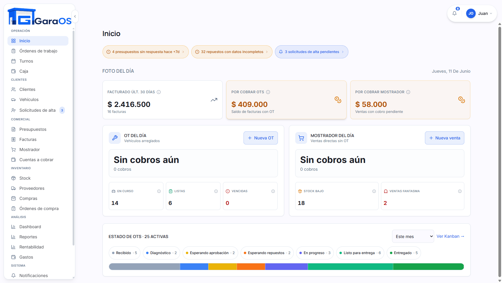This screenshot has width=502, height=283.
Task: Click the Clientes people icon
Action: 13,89
